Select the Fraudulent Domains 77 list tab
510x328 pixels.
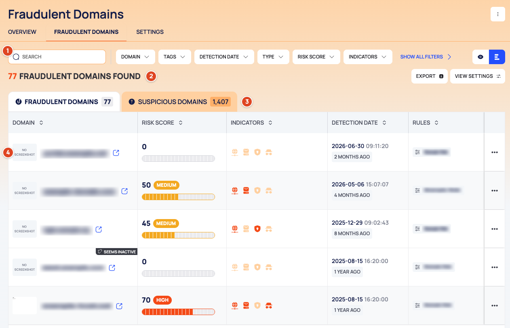(x=64, y=102)
